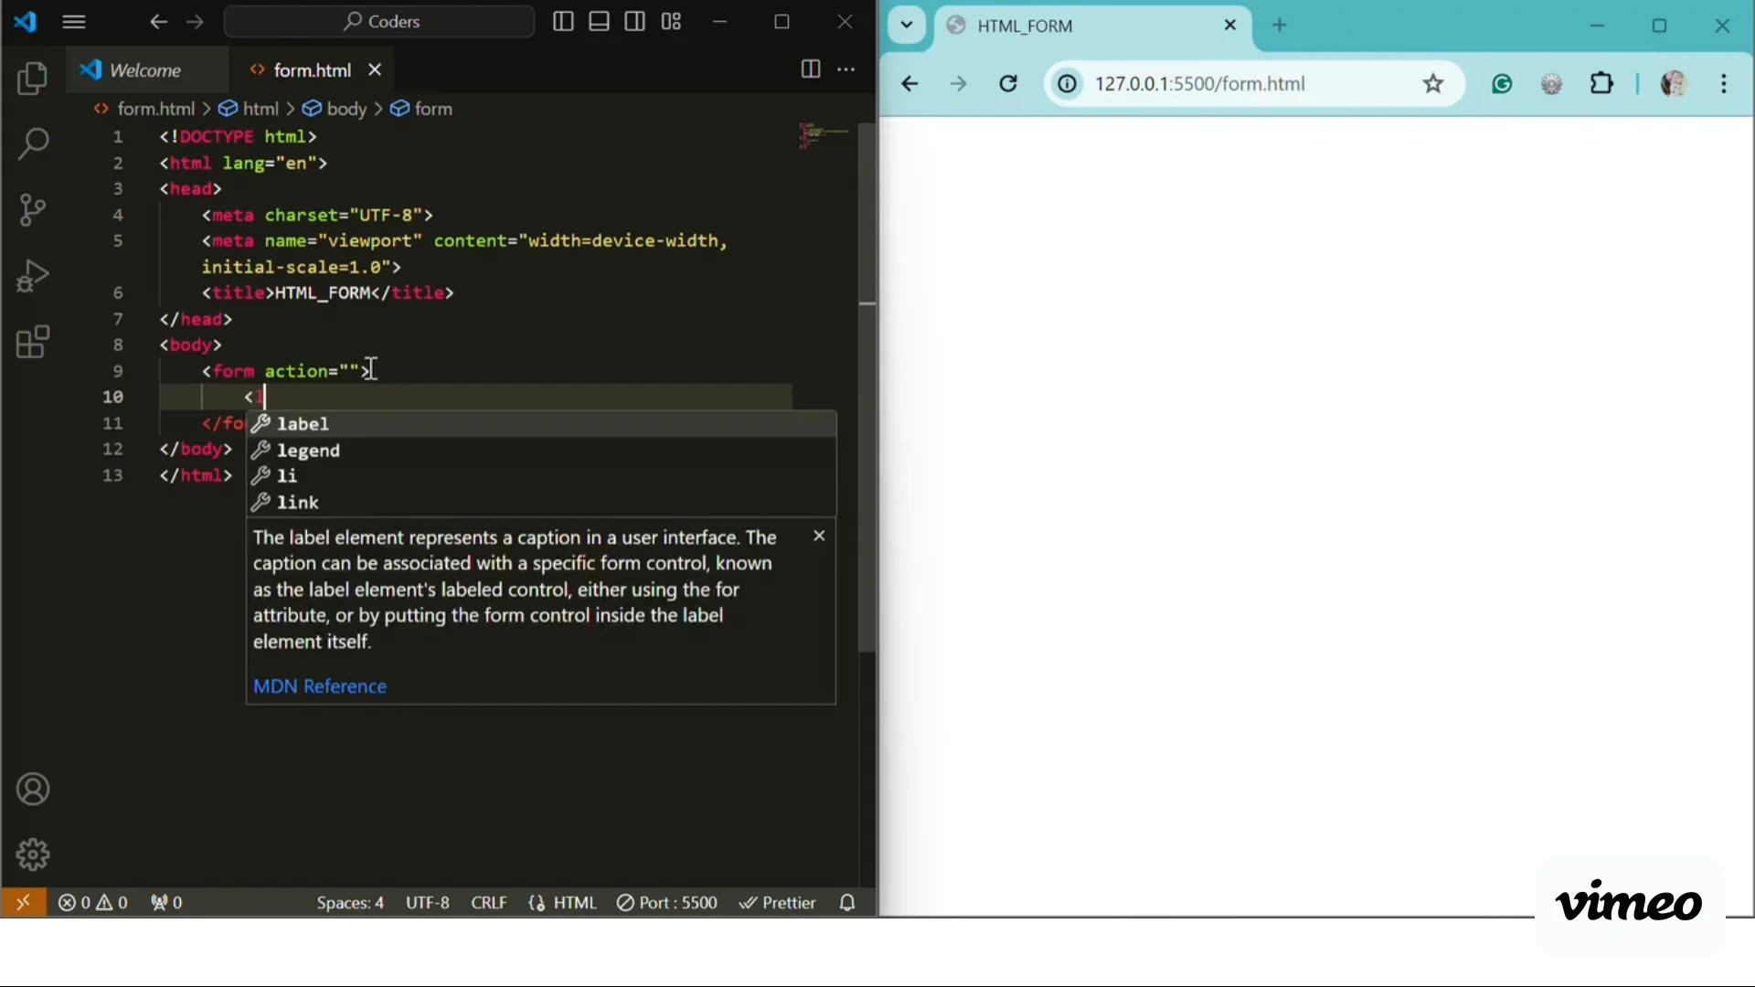The image size is (1755, 987).
Task: Open the VS Code hamburger menu
Action: click(74, 21)
